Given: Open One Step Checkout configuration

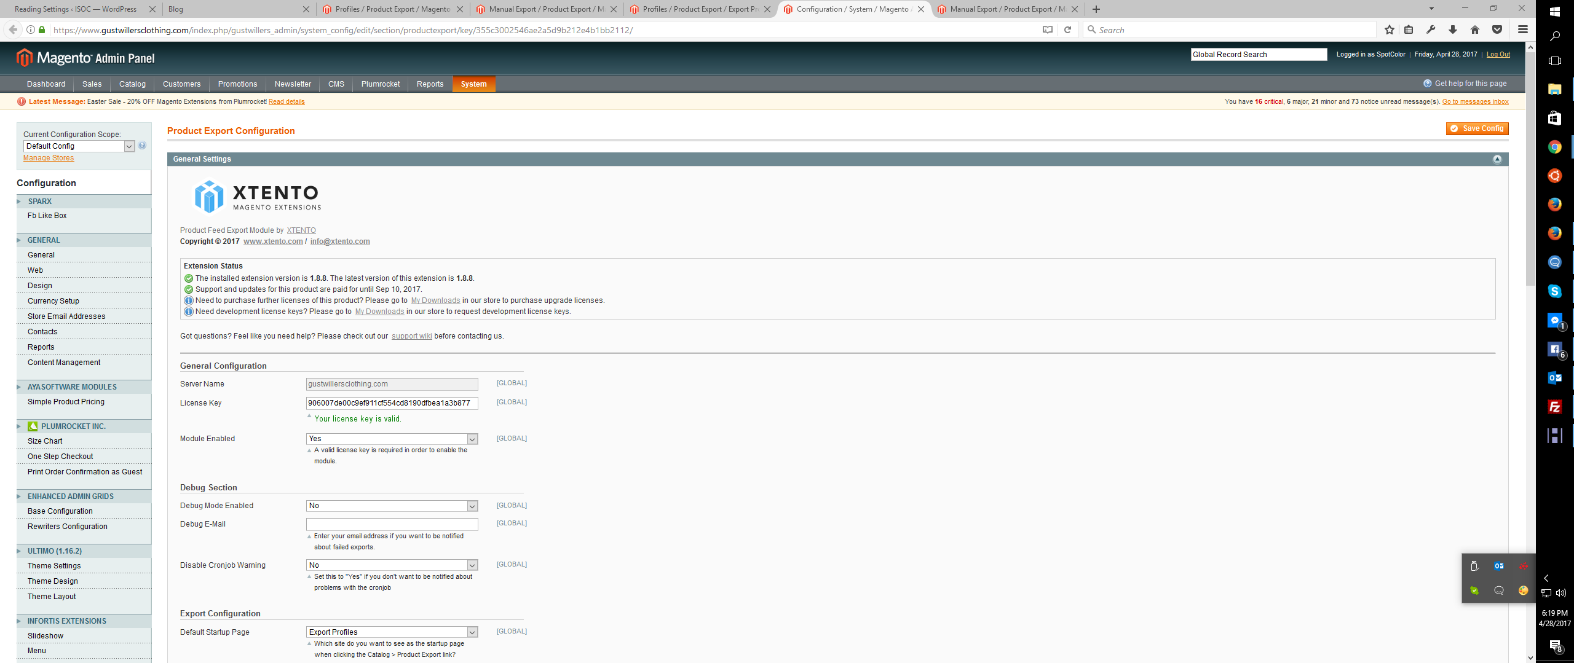Looking at the screenshot, I should coord(60,457).
